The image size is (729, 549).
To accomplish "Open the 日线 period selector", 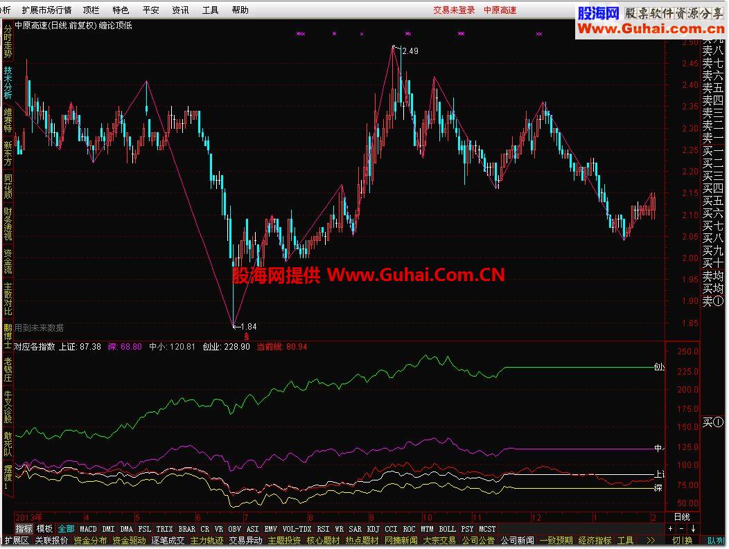I will pos(682,516).
